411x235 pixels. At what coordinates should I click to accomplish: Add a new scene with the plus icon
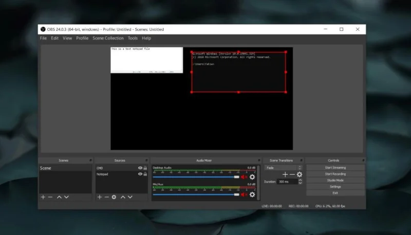[43, 197]
